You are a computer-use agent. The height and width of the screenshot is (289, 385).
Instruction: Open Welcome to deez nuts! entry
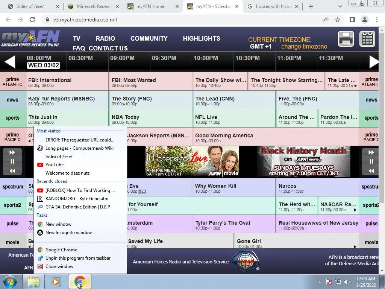(x=80, y=173)
